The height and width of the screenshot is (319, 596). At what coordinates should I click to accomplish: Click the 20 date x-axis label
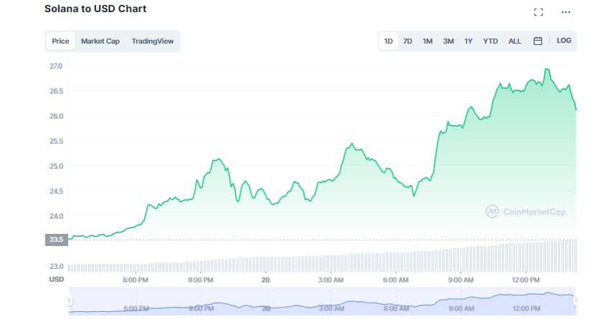coord(265,280)
